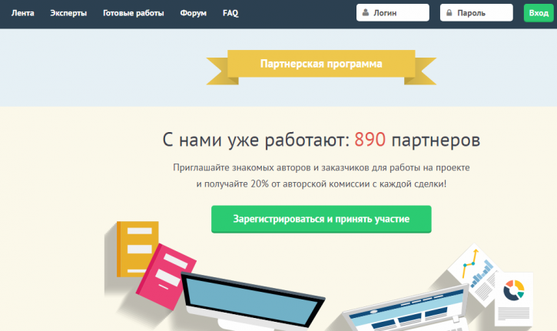Click Зарегистрироваться и принять участие button

pos(321,219)
